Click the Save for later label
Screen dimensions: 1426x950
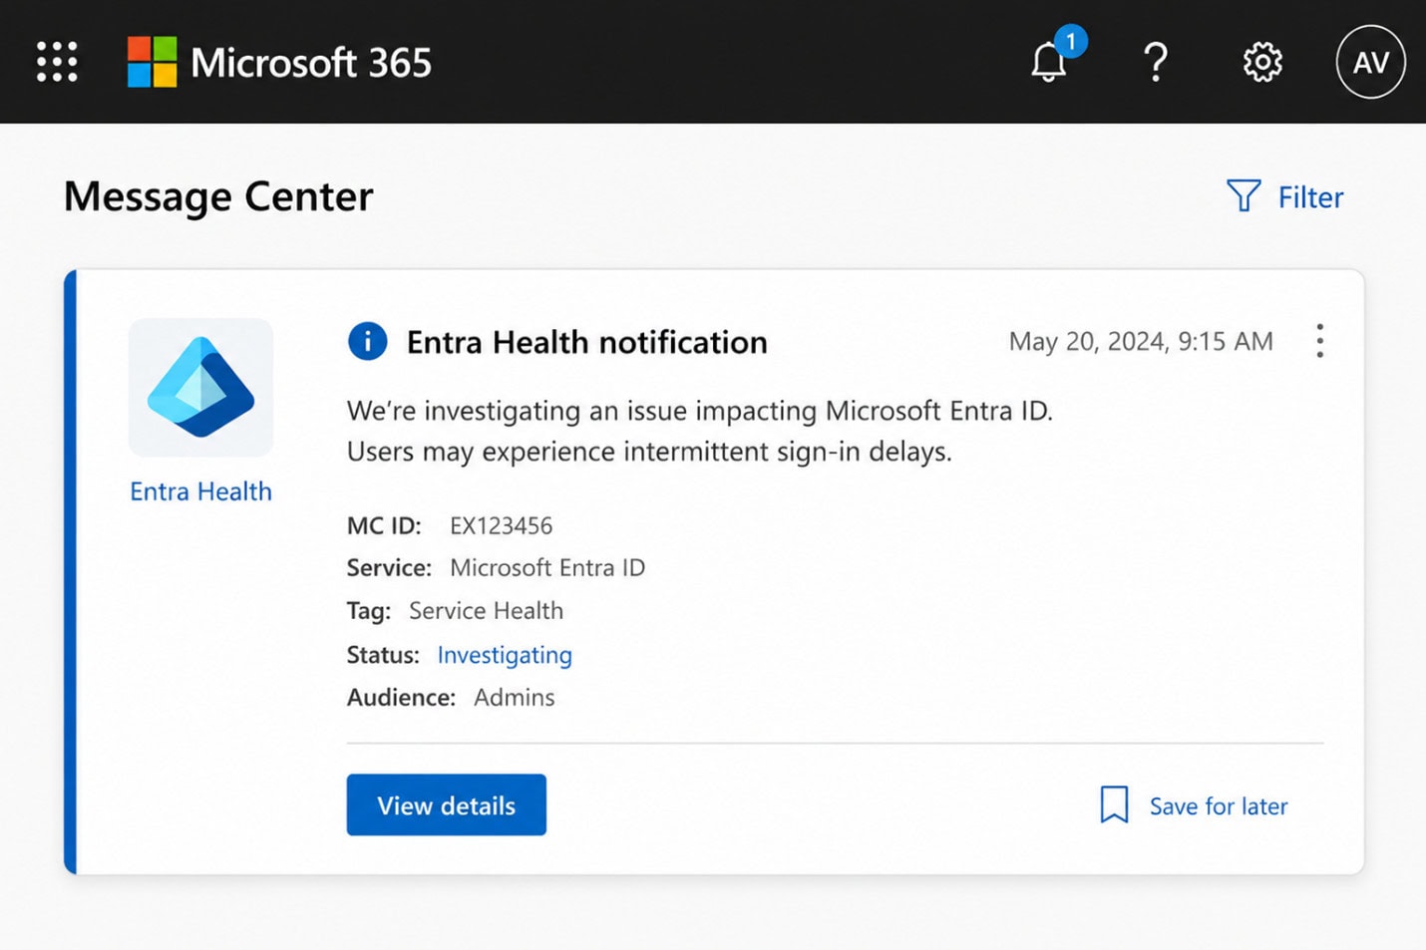coord(1219,805)
